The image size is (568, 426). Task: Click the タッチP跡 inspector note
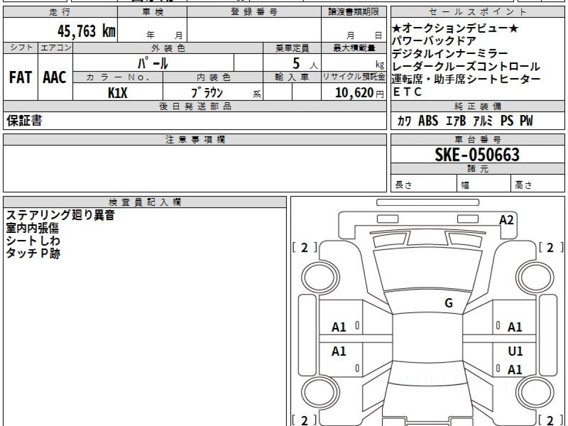tap(33, 253)
